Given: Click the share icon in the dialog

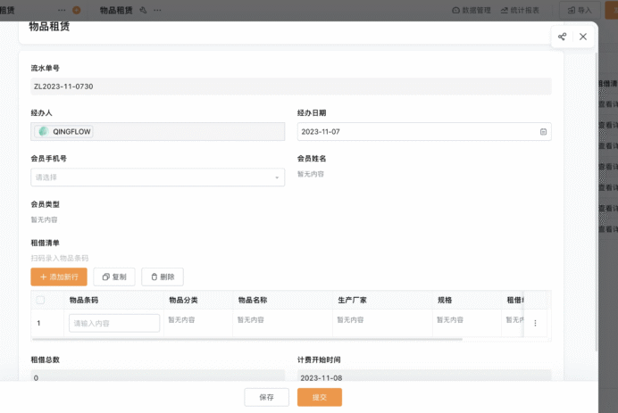Looking at the screenshot, I should click(562, 37).
